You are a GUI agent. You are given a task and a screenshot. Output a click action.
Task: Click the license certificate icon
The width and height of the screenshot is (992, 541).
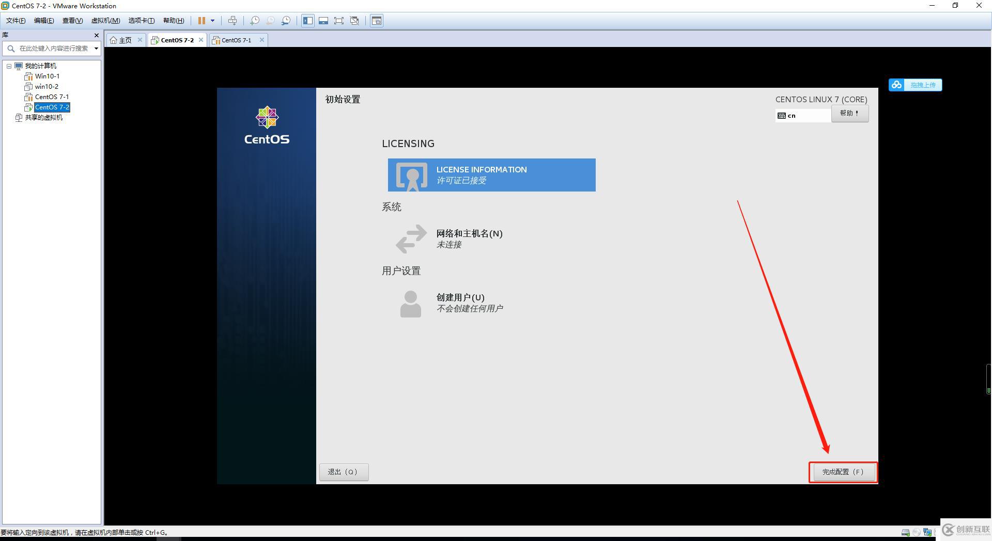tap(412, 176)
